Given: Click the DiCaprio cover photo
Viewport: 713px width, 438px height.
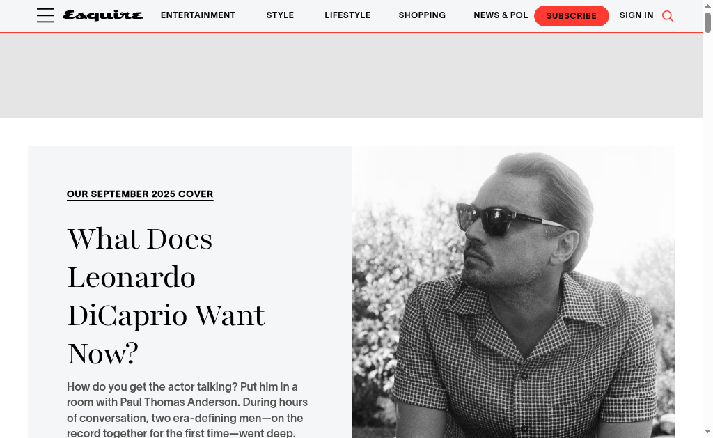Looking at the screenshot, I should (x=513, y=292).
